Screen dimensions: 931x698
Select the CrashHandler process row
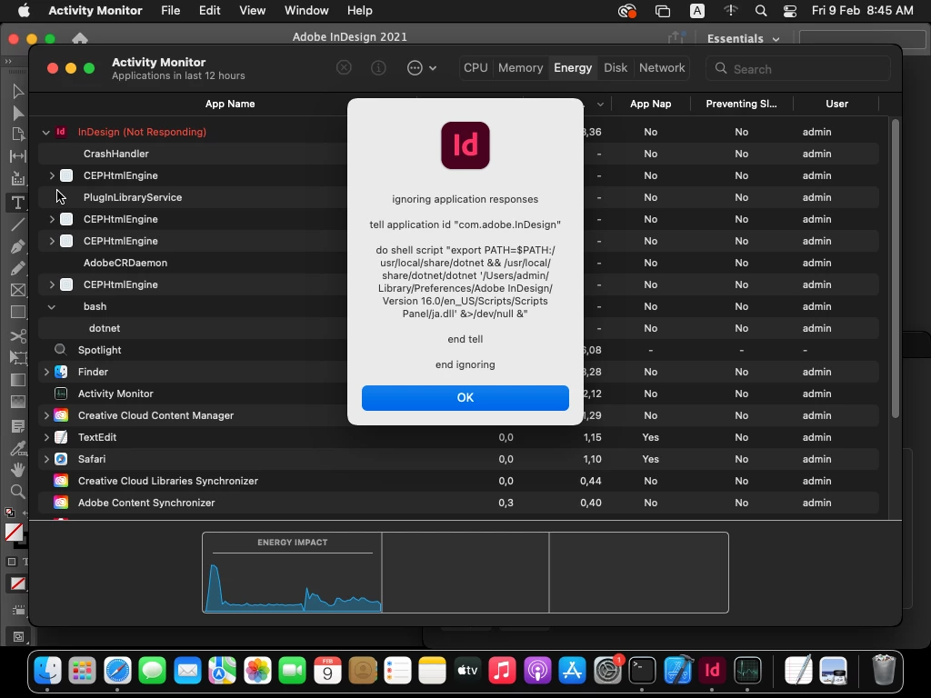point(458,154)
